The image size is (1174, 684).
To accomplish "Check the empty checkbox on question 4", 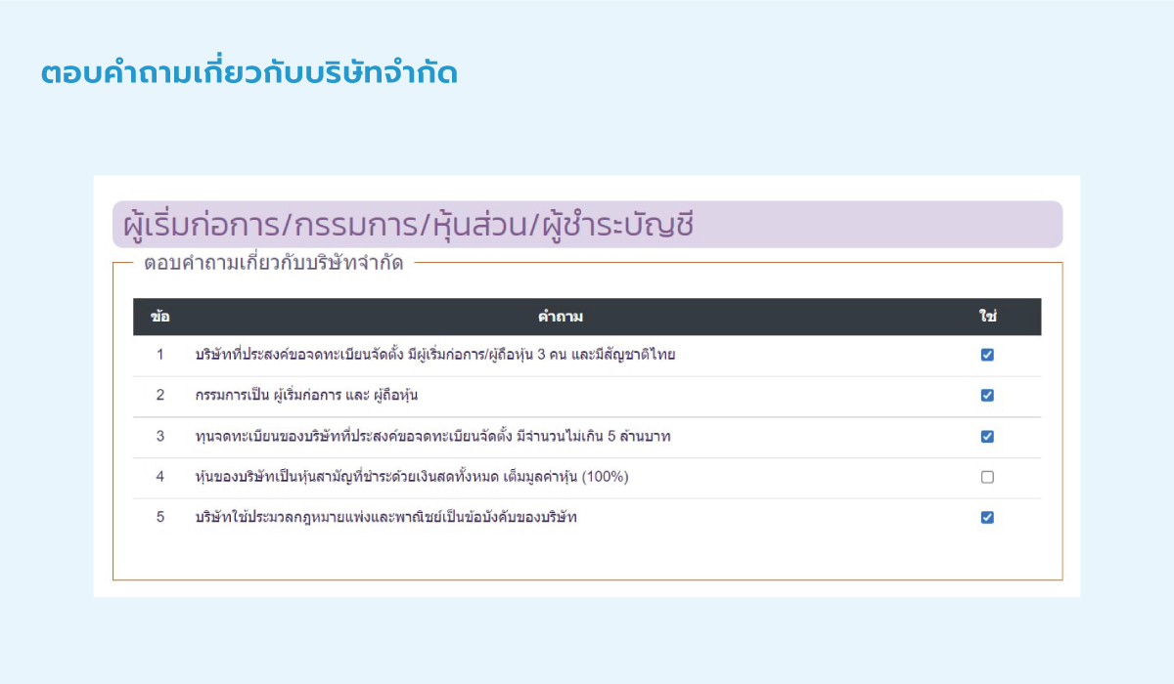I will pos(987,477).
